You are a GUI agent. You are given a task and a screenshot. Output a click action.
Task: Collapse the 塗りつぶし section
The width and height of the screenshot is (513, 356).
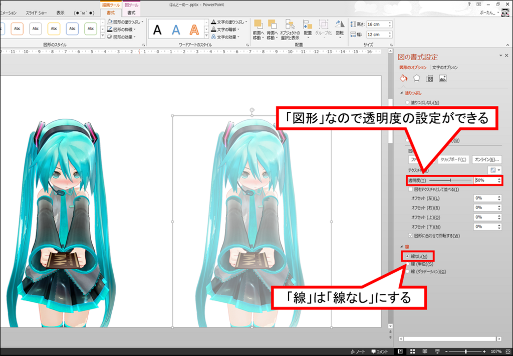[402, 93]
